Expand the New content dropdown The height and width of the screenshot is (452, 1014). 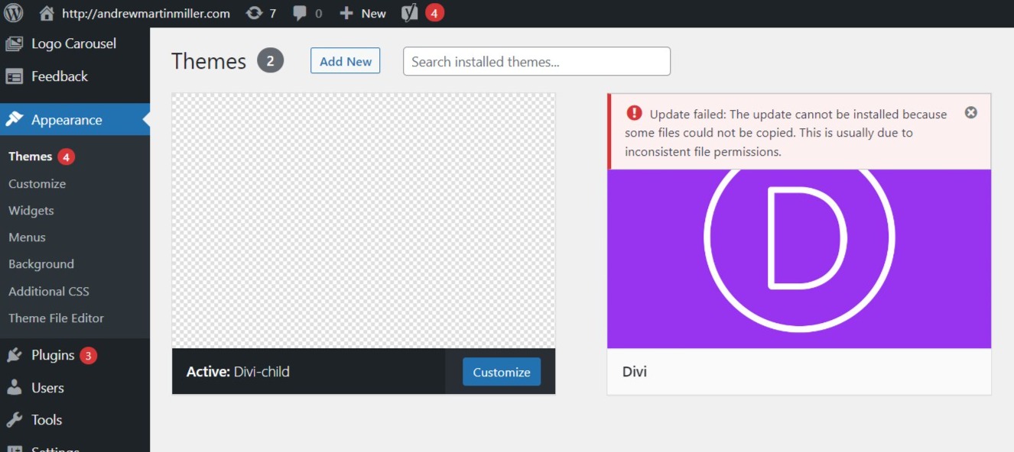(363, 13)
